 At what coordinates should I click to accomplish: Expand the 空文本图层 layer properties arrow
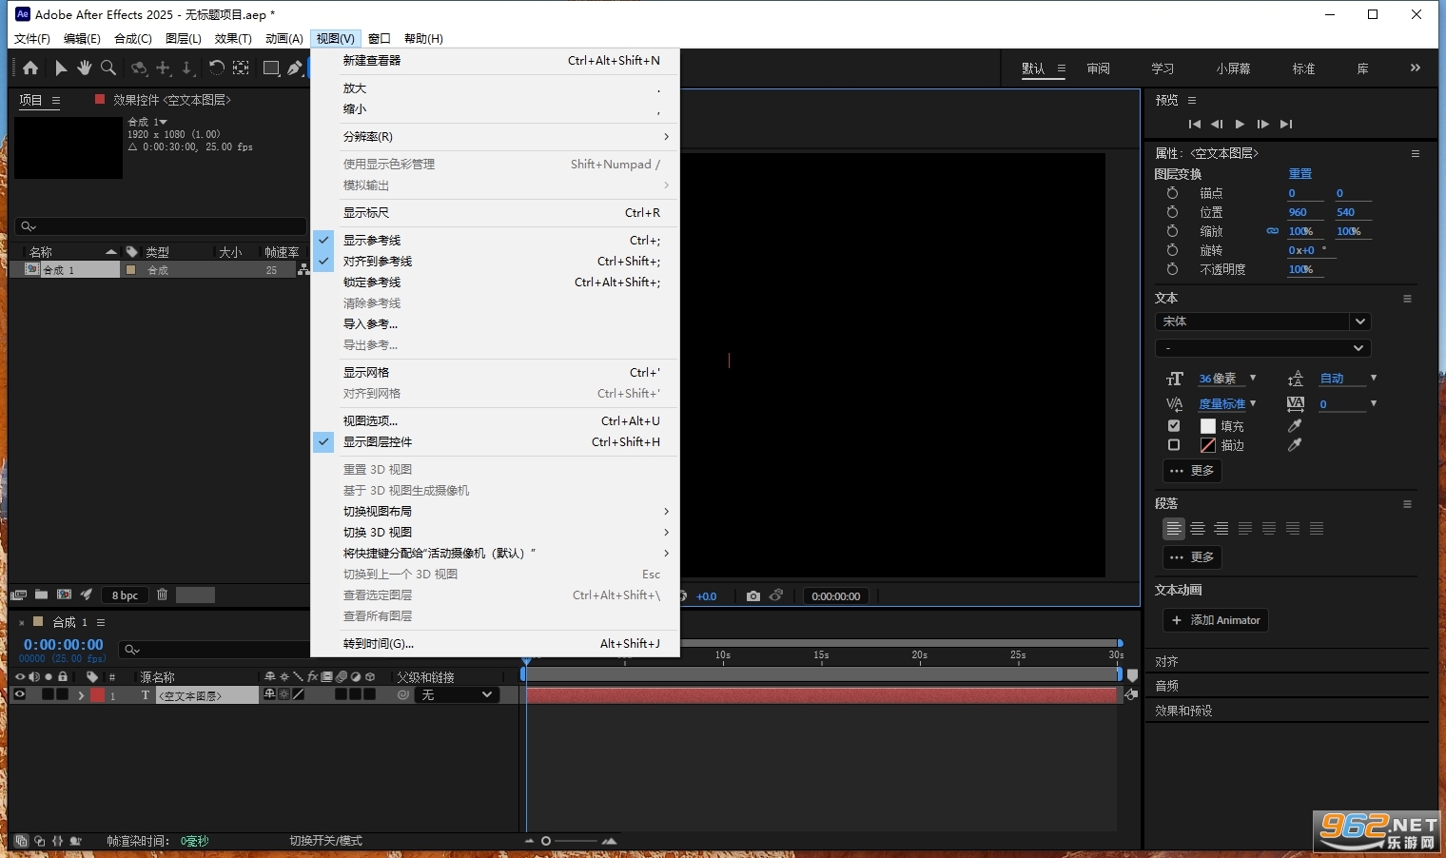coord(81,695)
